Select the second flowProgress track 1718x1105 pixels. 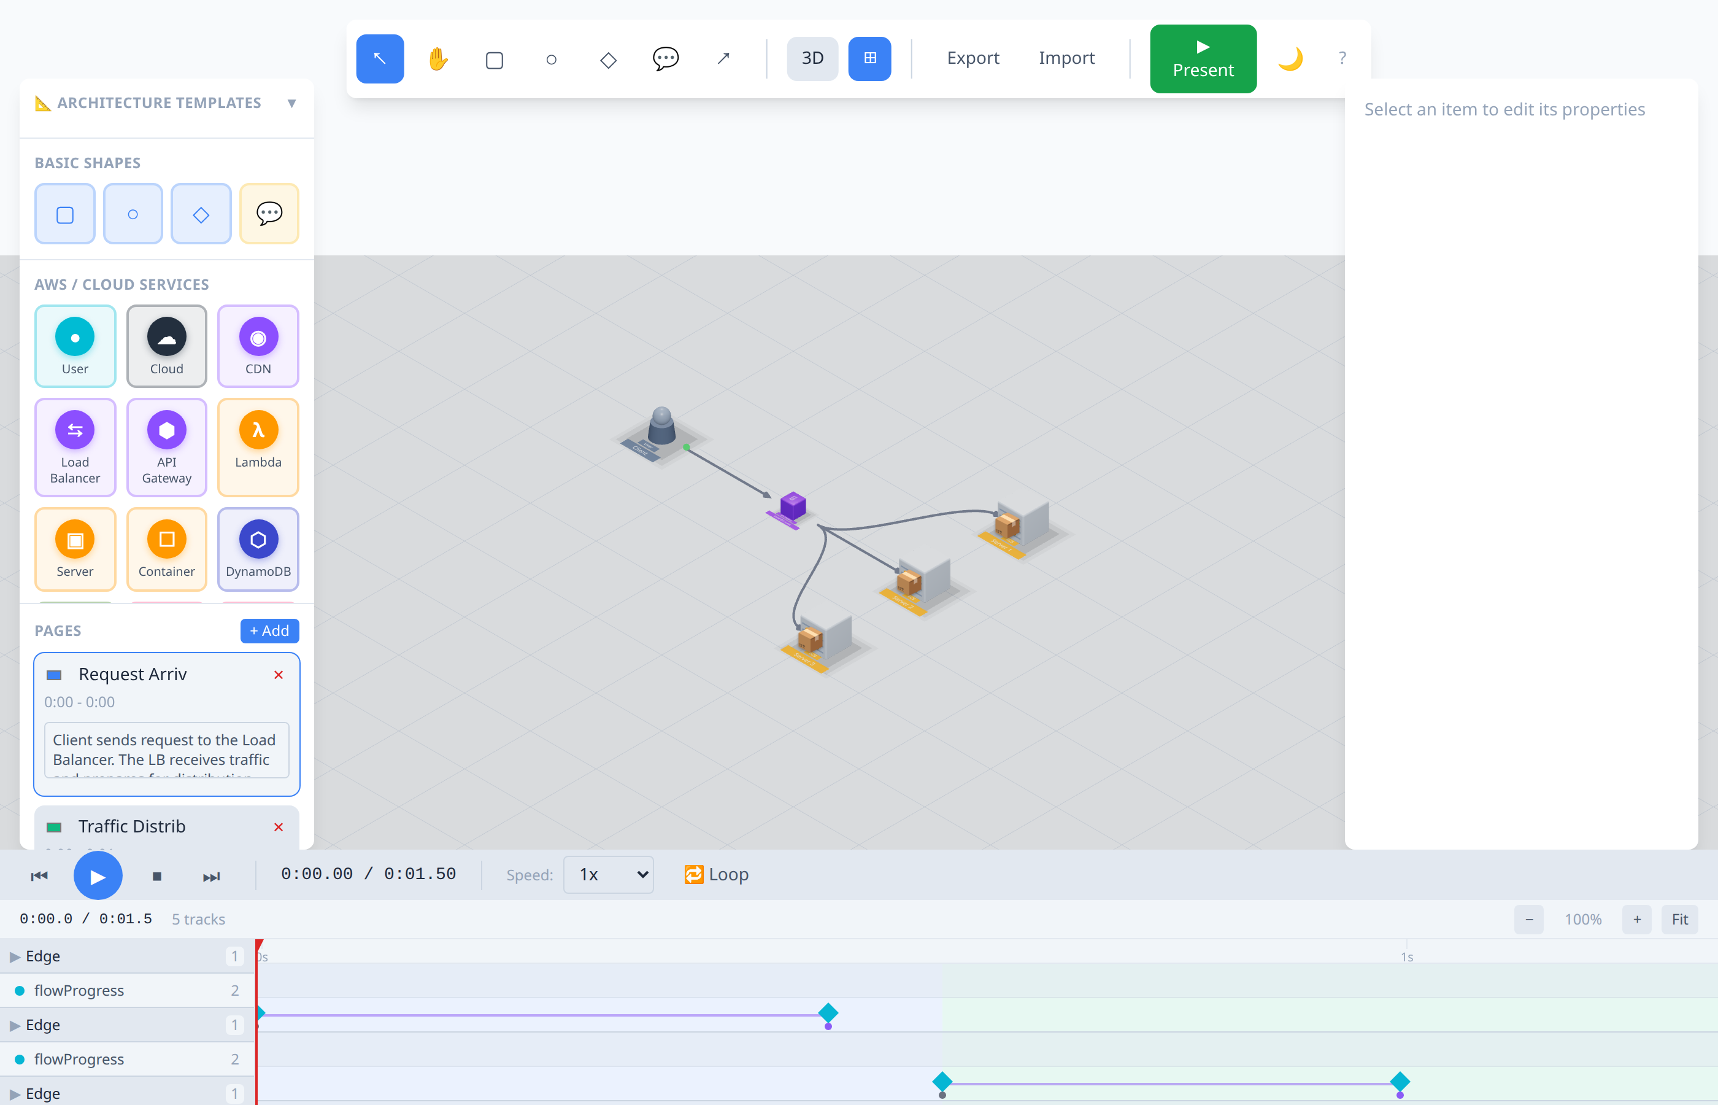point(128,1060)
